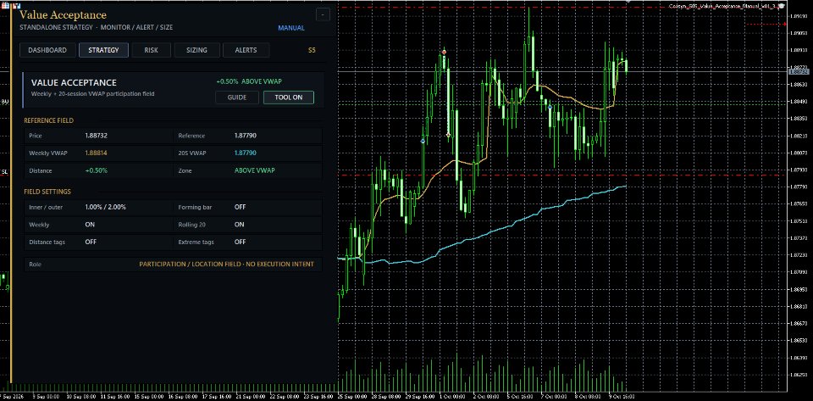Screen dimensions: 813x401
Task: Open the RISK tab
Action: click(x=152, y=50)
